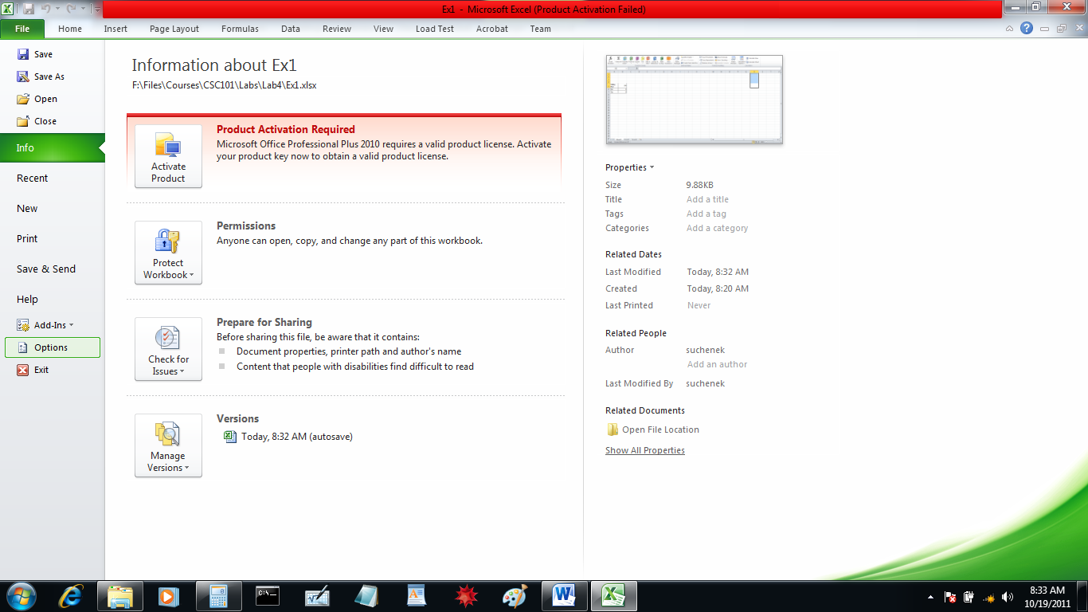
Task: Open the Manage Versions dropdown
Action: (168, 445)
